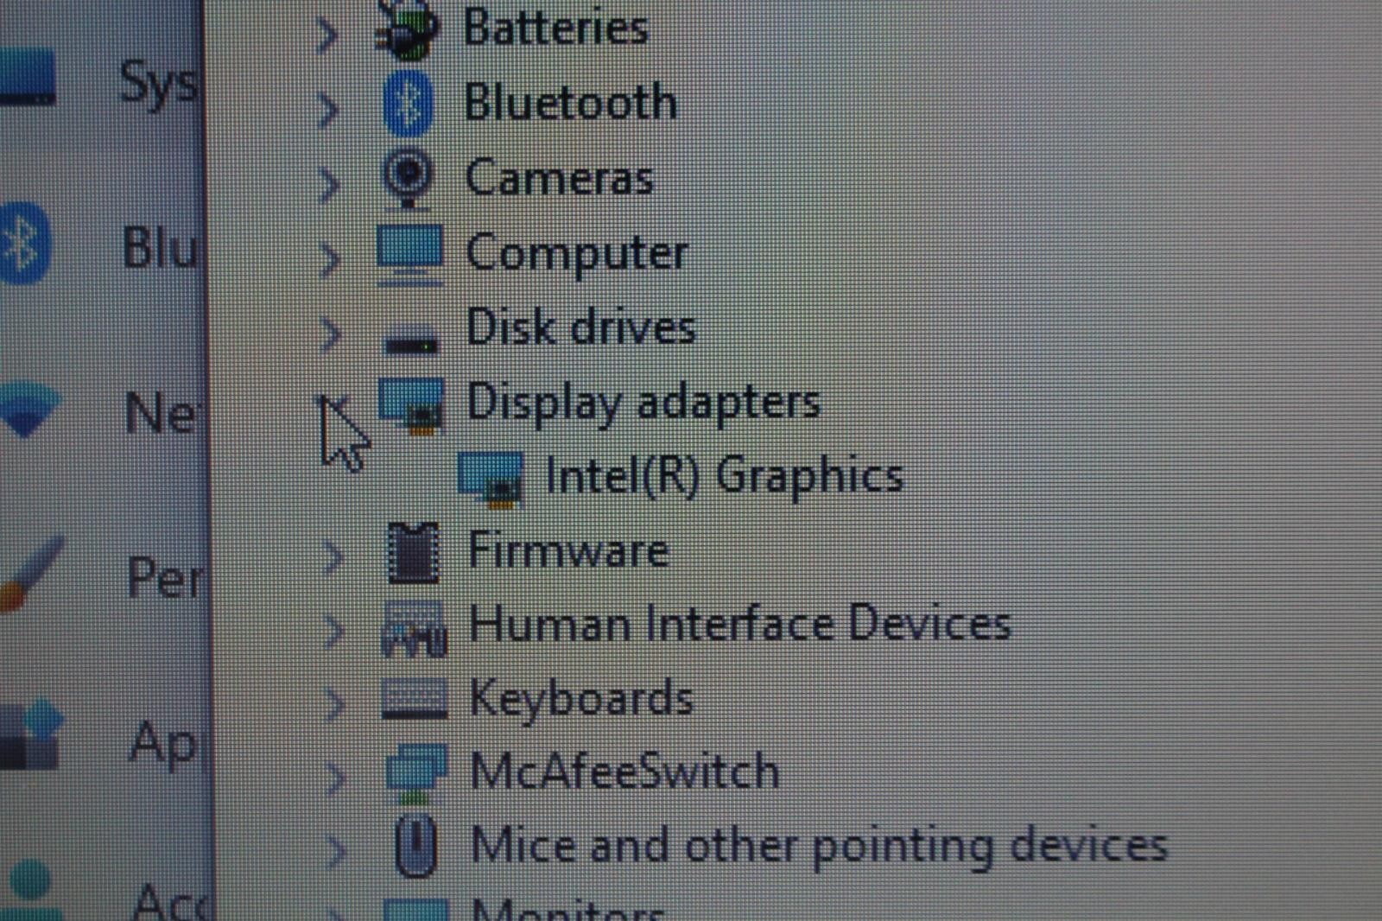The width and height of the screenshot is (1382, 921).
Task: Expand the McAfeeSwitch category
Action: tap(335, 778)
